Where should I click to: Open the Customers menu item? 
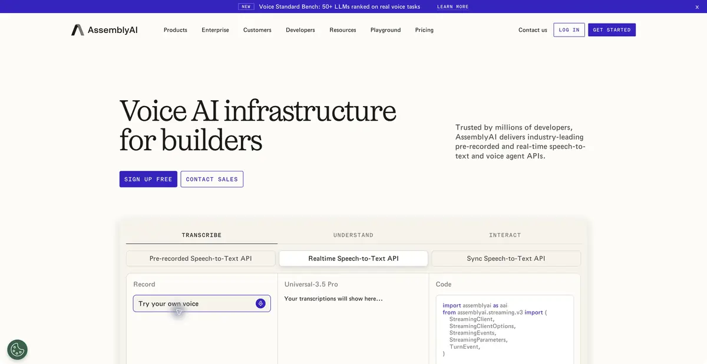[x=257, y=30]
